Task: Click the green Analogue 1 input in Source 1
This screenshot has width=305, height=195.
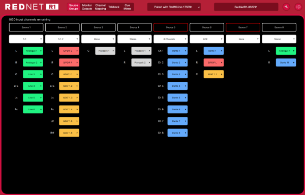Action: click(33, 51)
